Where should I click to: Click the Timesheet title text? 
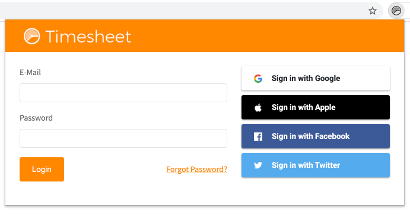pyautogui.click(x=88, y=37)
